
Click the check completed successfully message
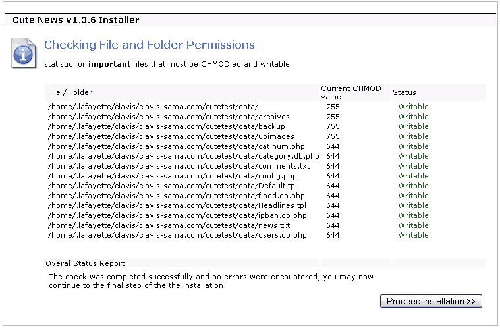coord(211,281)
